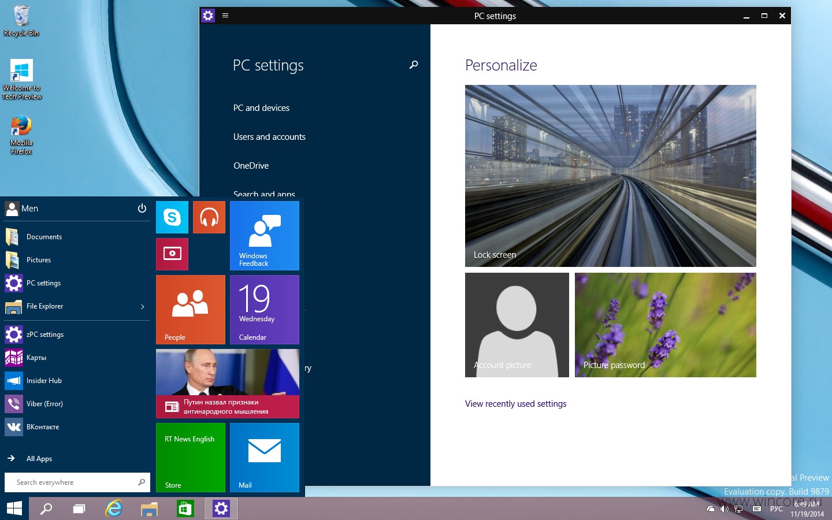Open the Video tile in Start menu
832x520 pixels.
[x=172, y=254]
